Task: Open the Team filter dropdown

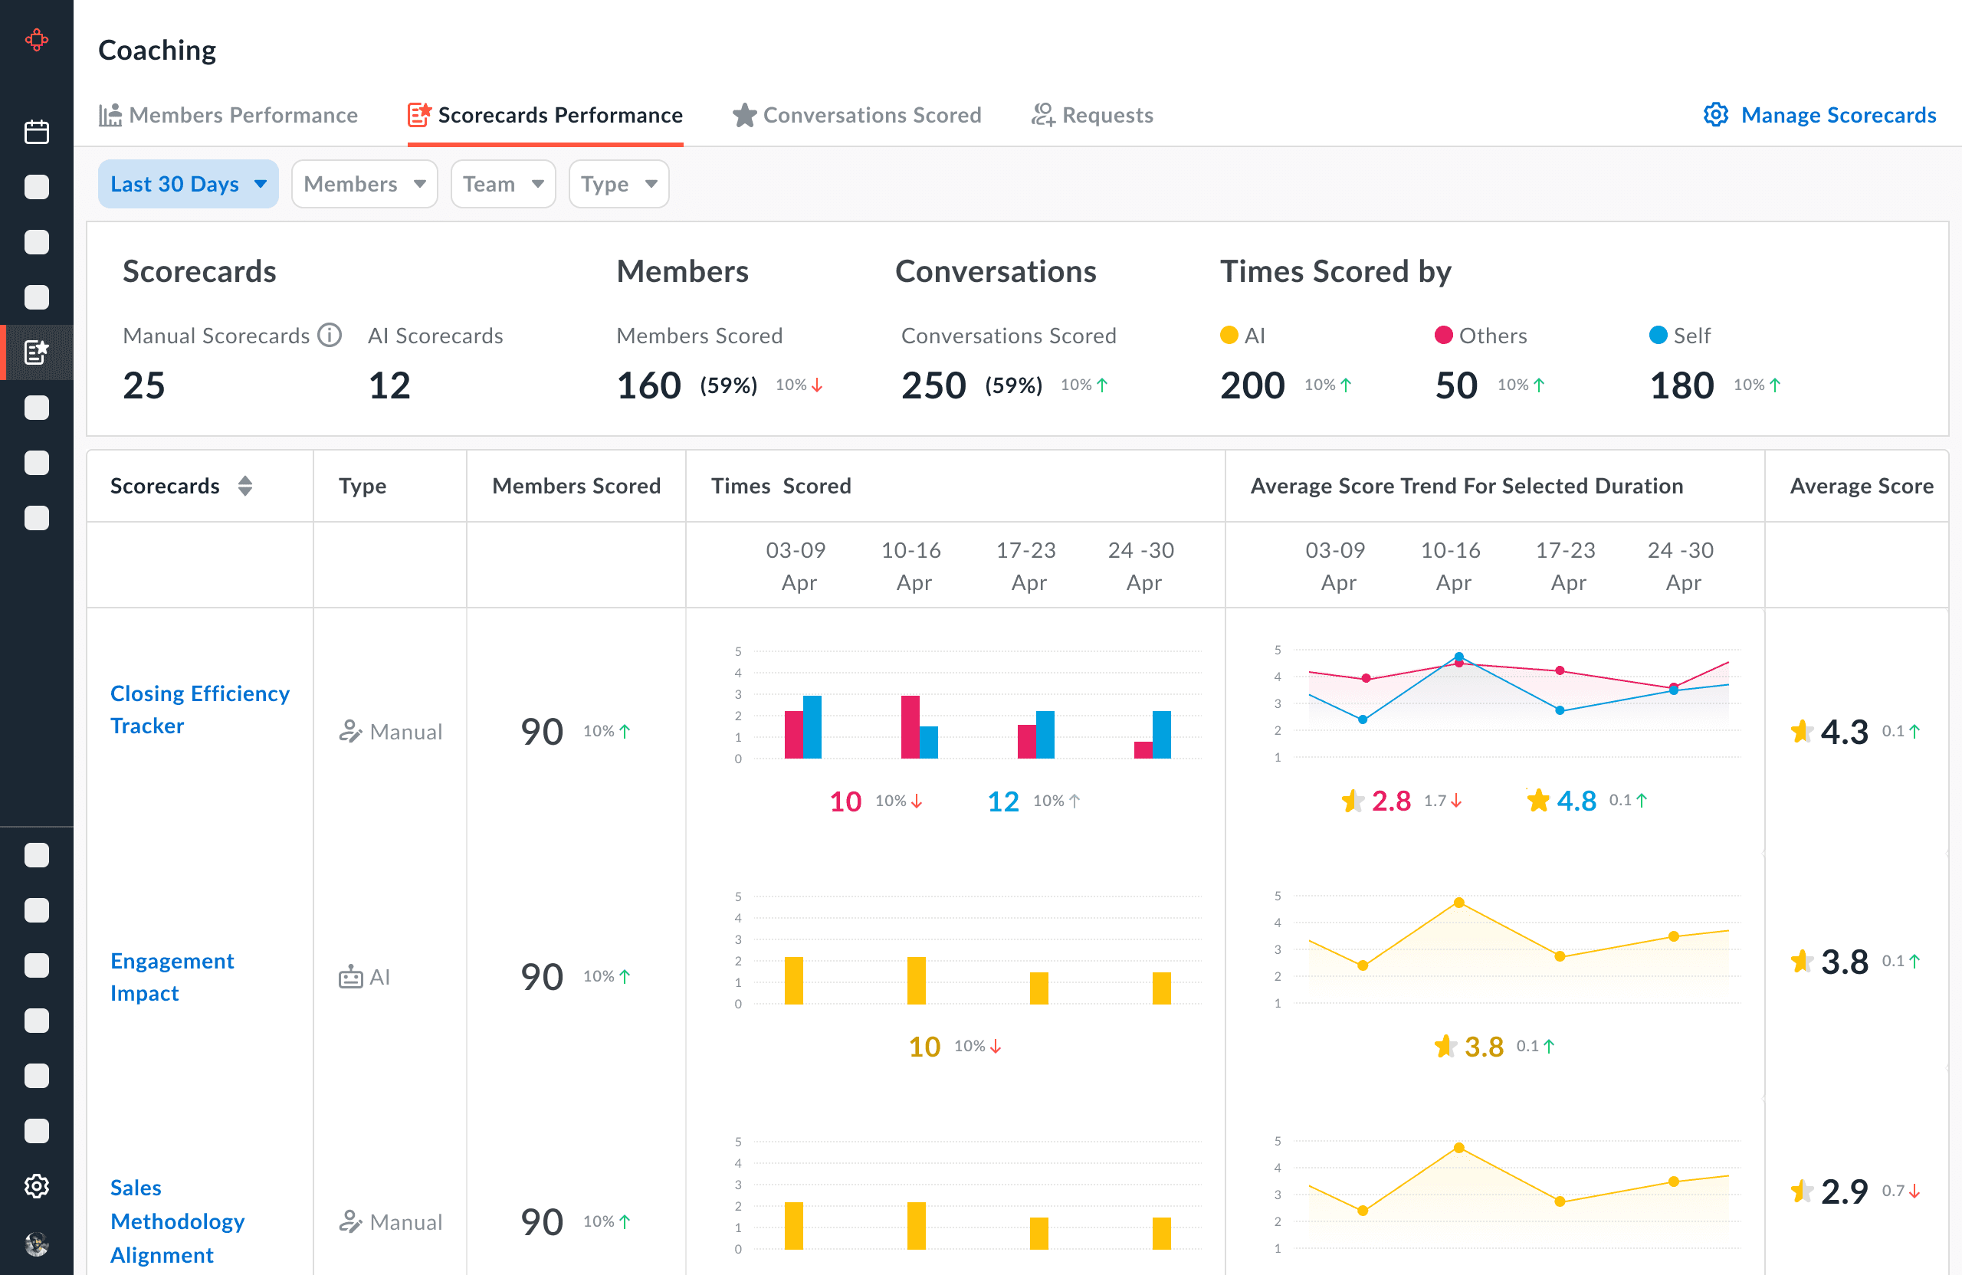Action: click(x=502, y=184)
